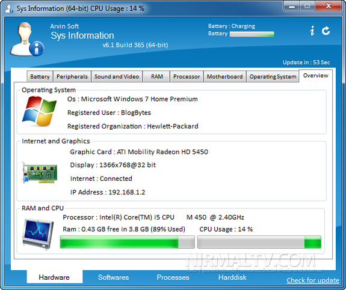Viewport: 346px width, 290px height.
Task: Select the Overview tab
Action: click(315, 76)
